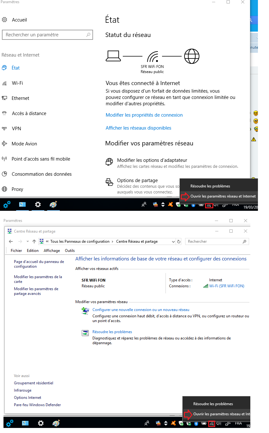Screen dimensions: 269x433
Task: Open the Wi-Fi (SFR WiFi FON) connection link
Action: click(x=227, y=286)
